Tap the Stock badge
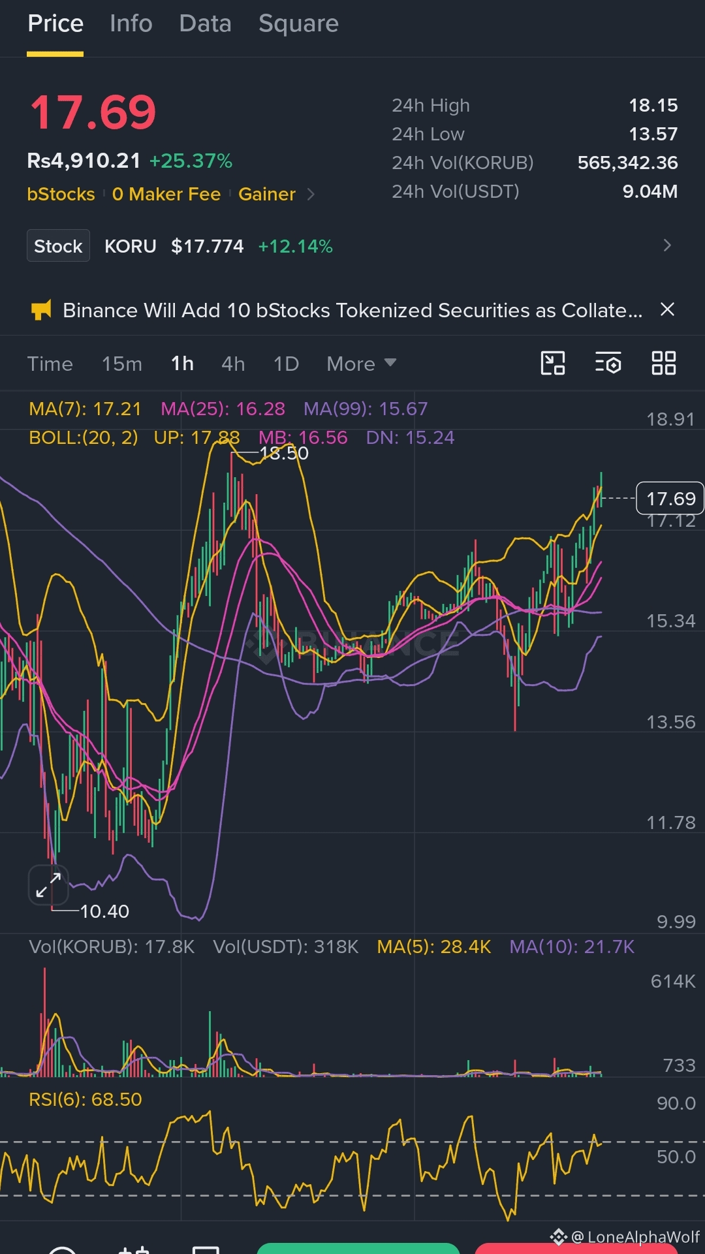 point(58,246)
